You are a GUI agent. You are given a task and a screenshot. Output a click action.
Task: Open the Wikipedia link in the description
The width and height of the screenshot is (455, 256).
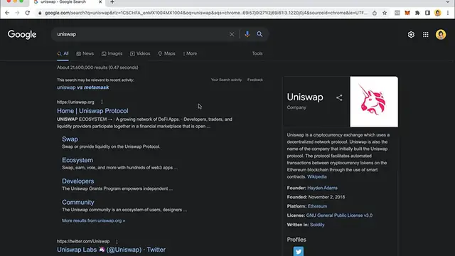[x=317, y=177]
